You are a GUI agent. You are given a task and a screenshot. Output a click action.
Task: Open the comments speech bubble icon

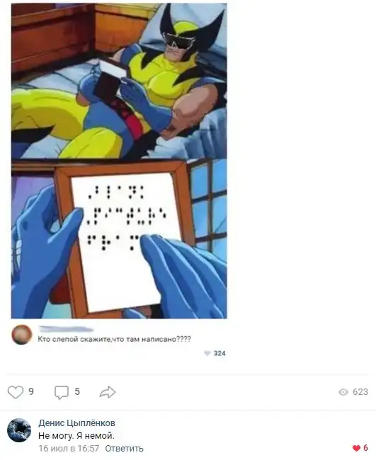pyautogui.click(x=62, y=393)
